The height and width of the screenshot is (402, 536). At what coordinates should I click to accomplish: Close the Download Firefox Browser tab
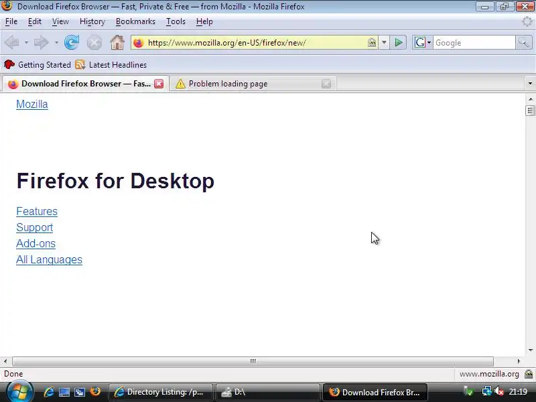point(159,84)
